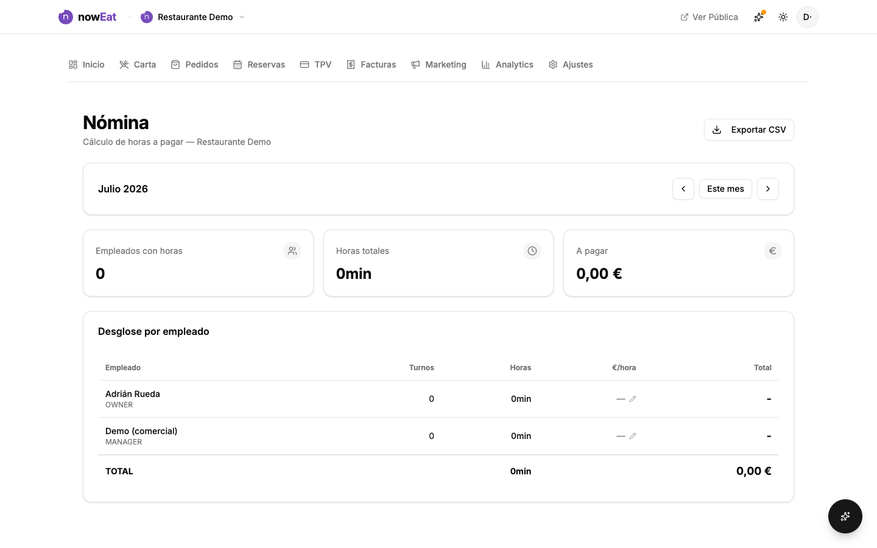Click the Analytics bar chart icon
The height and width of the screenshot is (548, 877).
(486, 65)
